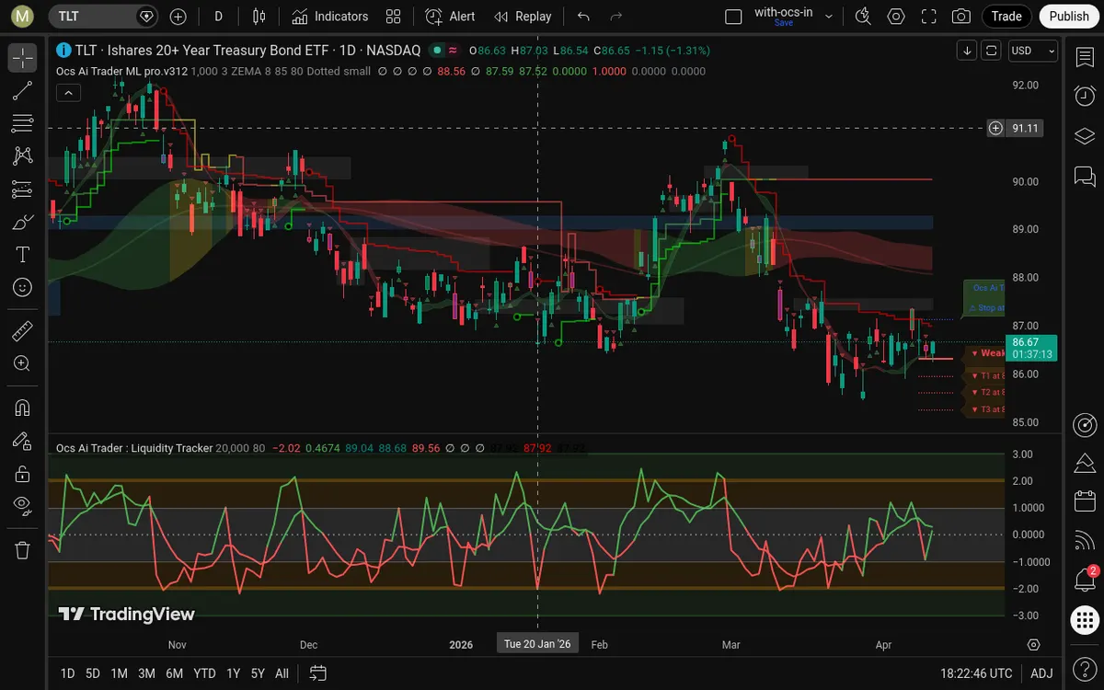Open the chart patterns tool group
Viewport: 1104px width, 690px height.
point(23,156)
